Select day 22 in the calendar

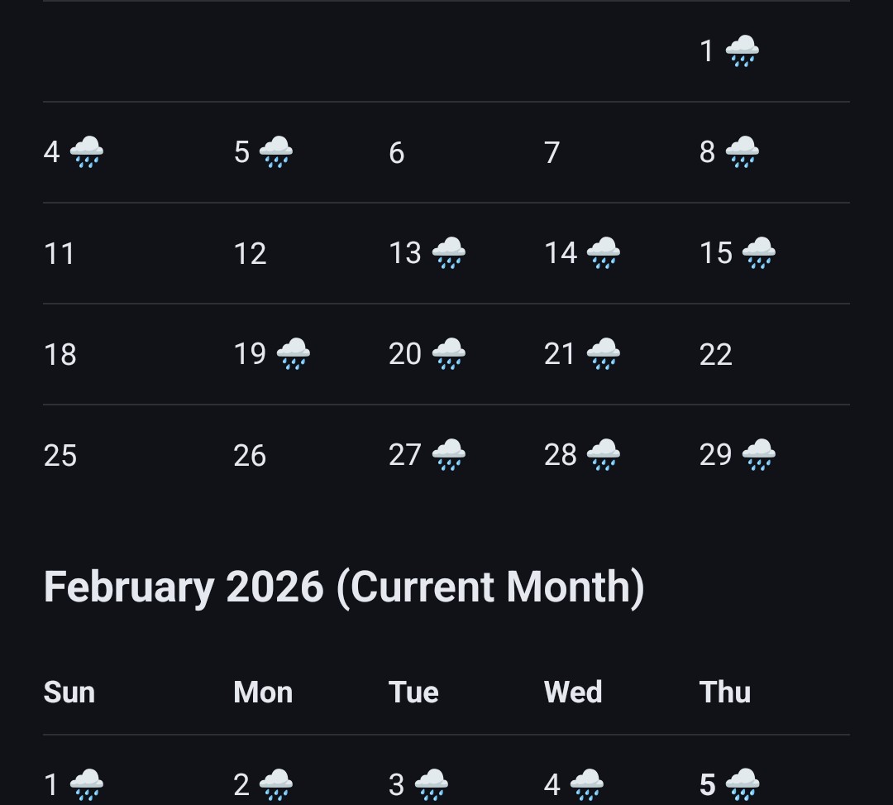[716, 355]
